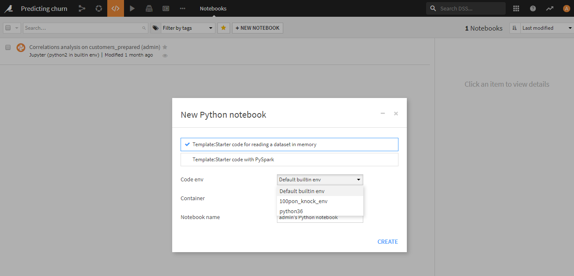Check the Correlations analysis notebook checkbox
The image size is (574, 276).
click(8, 47)
